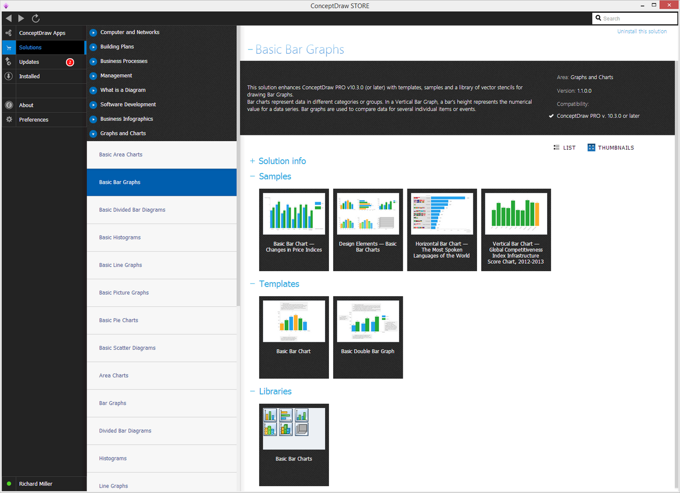Expand the Management category
680x493 pixels.
tap(93, 76)
